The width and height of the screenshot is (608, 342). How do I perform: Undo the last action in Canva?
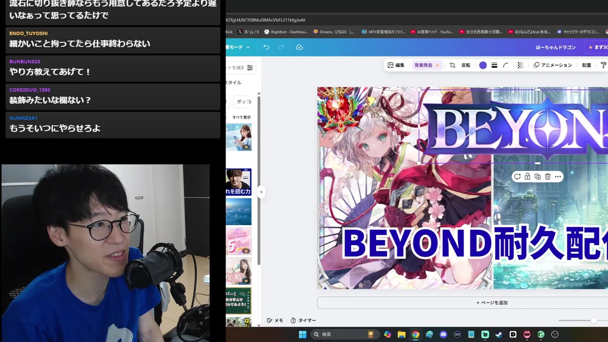click(x=266, y=47)
